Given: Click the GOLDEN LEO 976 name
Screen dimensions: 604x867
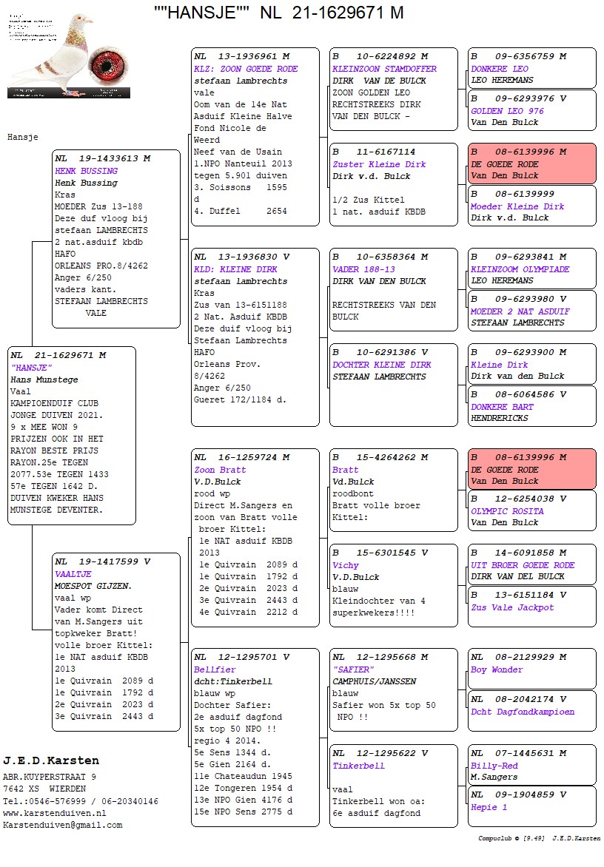Looking at the screenshot, I should 507,111.
